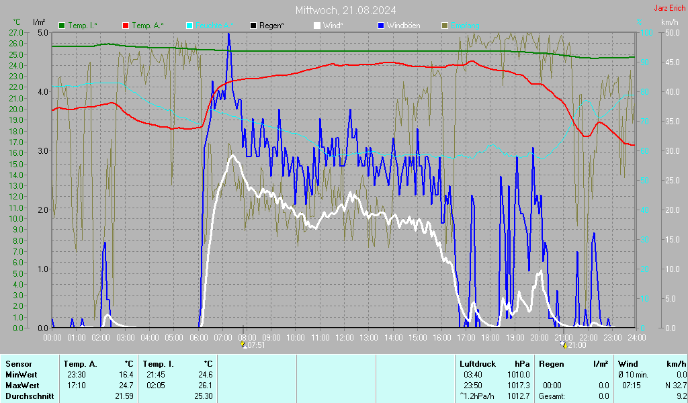Click the Luftdruck maximum time 23:50
This screenshot has width=688, height=403.
(472, 386)
